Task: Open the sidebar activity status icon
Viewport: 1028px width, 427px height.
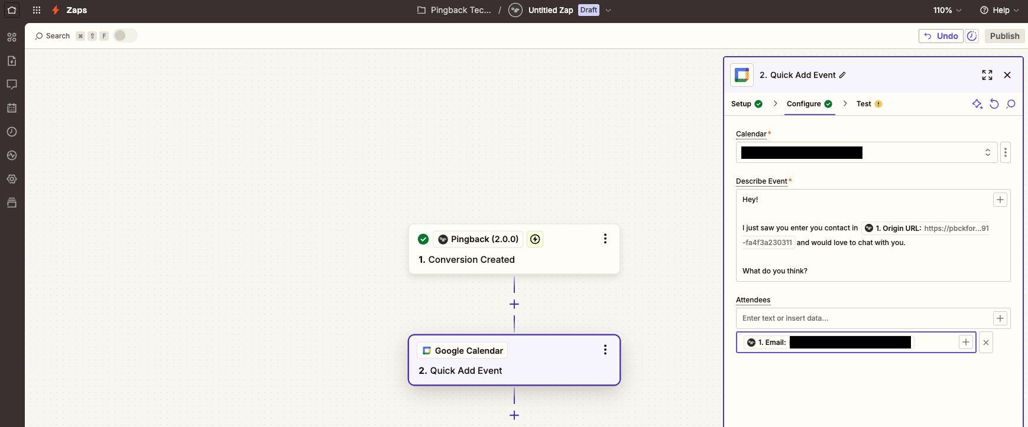Action: click(x=12, y=155)
